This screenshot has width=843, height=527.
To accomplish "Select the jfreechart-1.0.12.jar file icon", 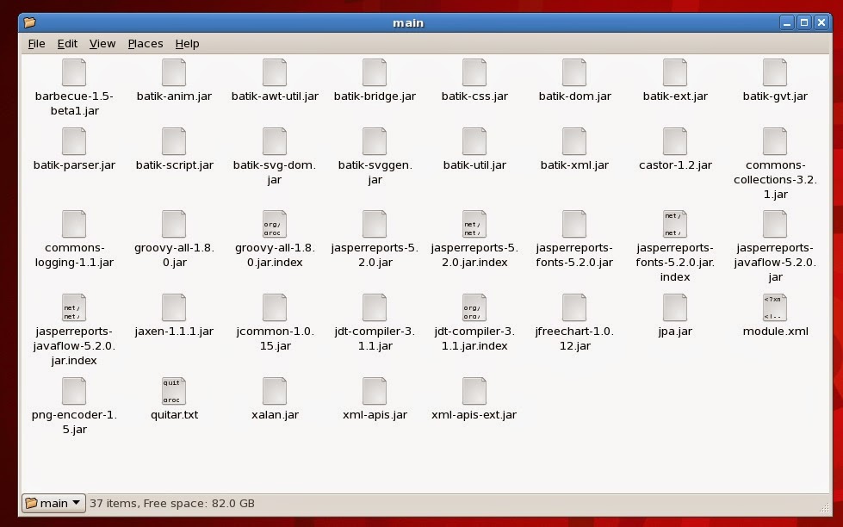I will tap(574, 307).
